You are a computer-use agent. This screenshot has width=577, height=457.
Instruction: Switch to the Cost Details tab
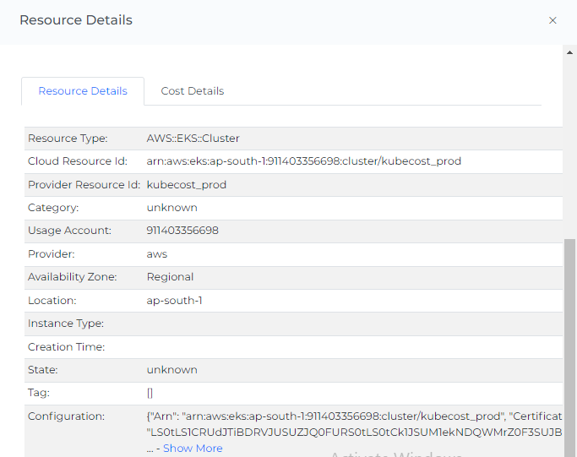(x=193, y=91)
